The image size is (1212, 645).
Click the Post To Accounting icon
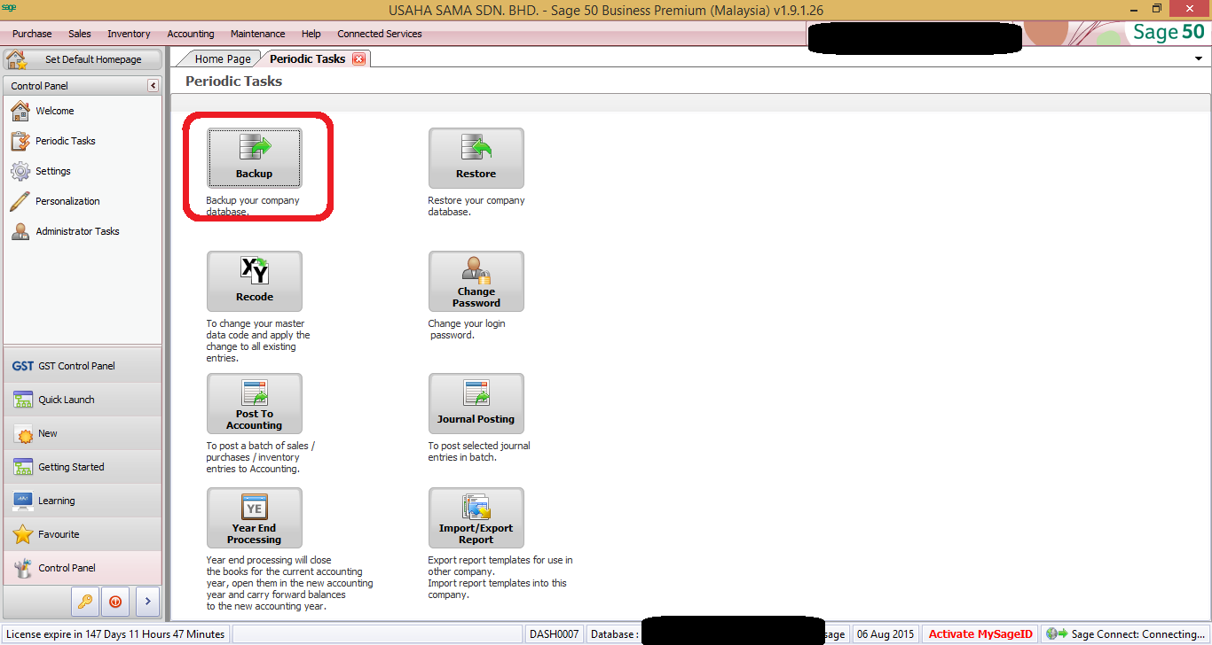tap(254, 403)
